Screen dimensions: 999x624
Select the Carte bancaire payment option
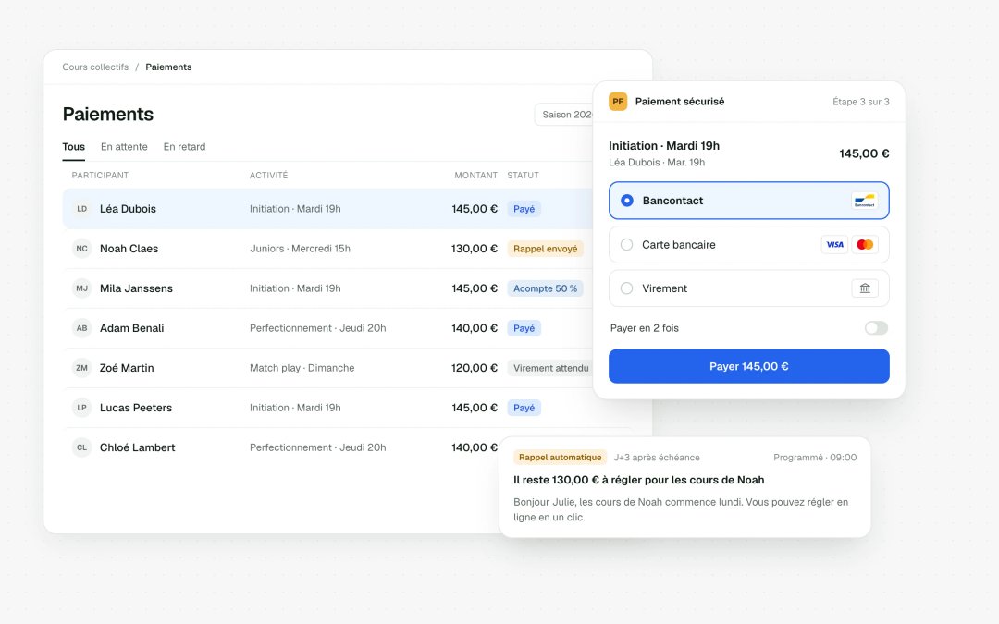tap(748, 244)
